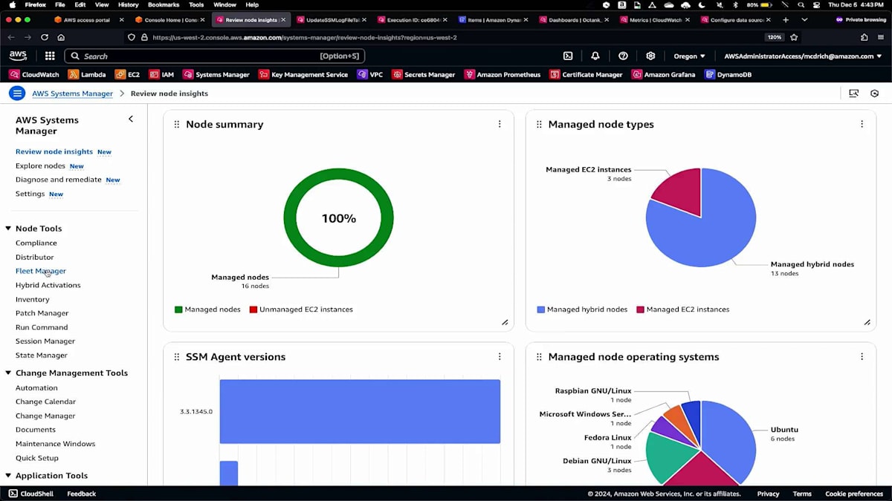The image size is (892, 501).
Task: Open Diagnose and remediate link
Action: point(58,180)
